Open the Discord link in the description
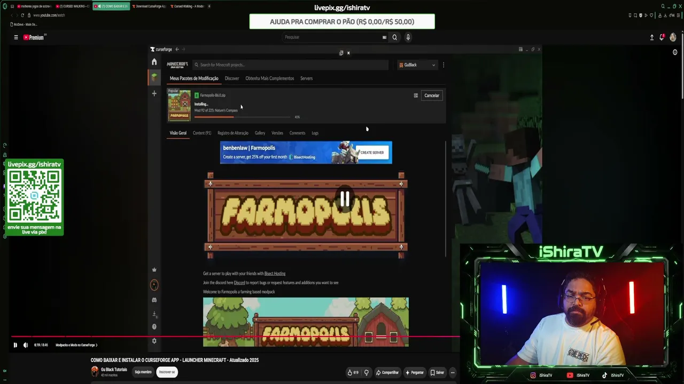 tap(239, 283)
